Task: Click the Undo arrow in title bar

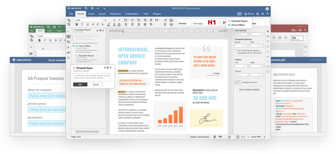Action: point(98,8)
